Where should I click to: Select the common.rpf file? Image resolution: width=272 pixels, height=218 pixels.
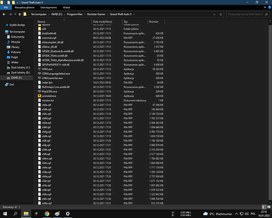[x=49, y=38]
